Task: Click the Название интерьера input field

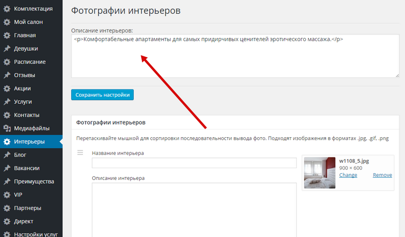Action: pos(194,163)
